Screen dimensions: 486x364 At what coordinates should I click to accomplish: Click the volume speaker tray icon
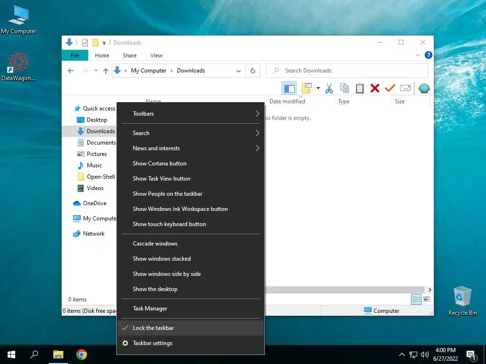425,355
